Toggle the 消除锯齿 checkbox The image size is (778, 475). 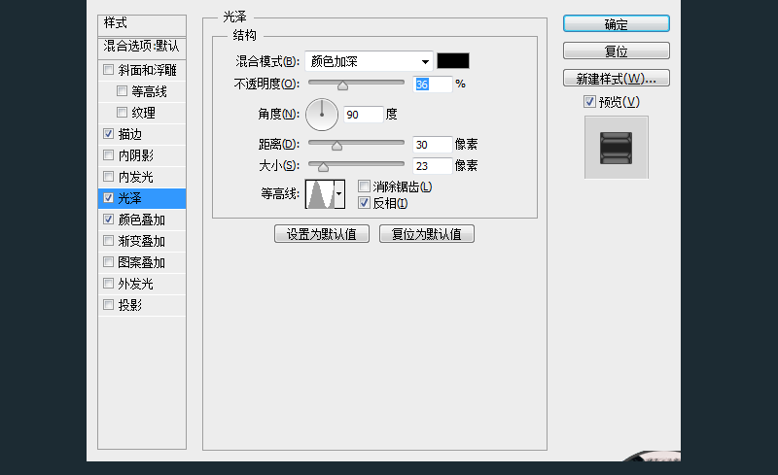pyautogui.click(x=365, y=187)
